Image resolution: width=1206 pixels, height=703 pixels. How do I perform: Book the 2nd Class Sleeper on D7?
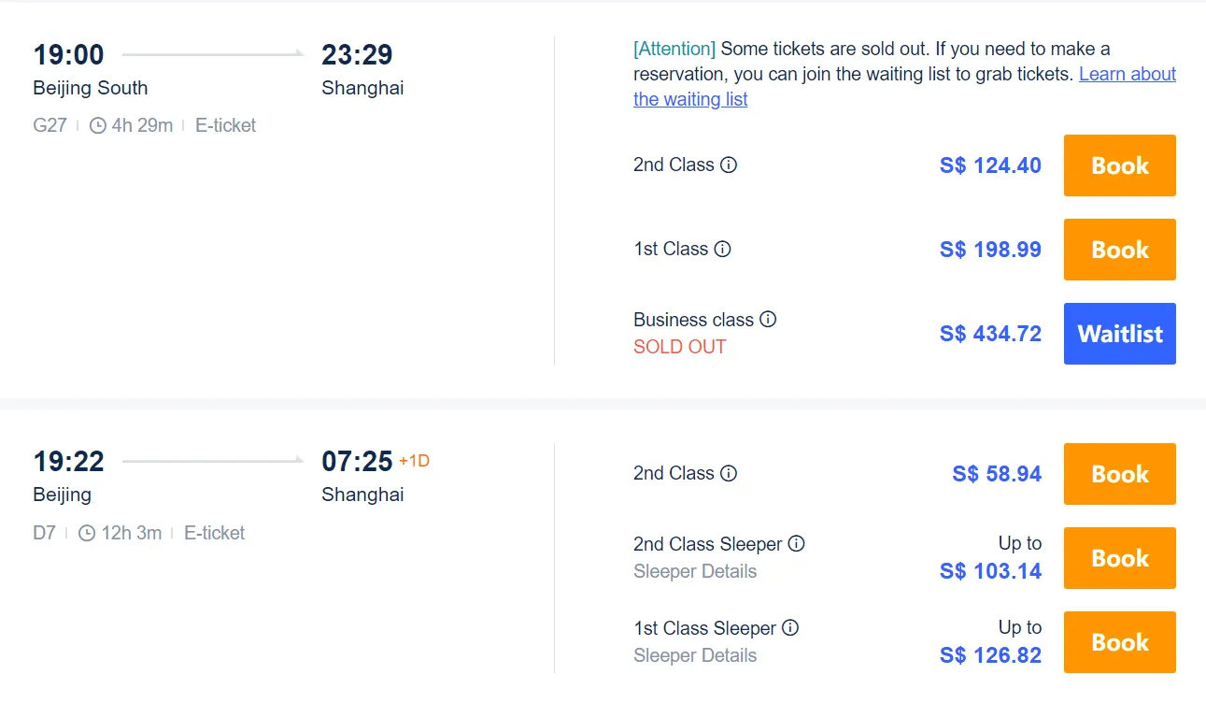point(1119,558)
